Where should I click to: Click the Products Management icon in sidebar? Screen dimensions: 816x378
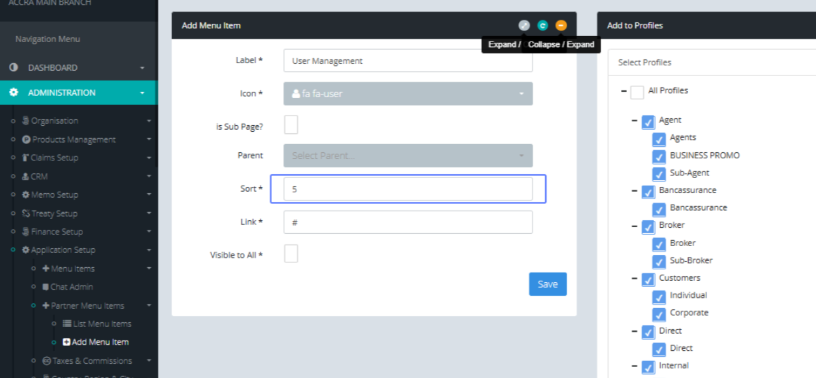point(27,139)
